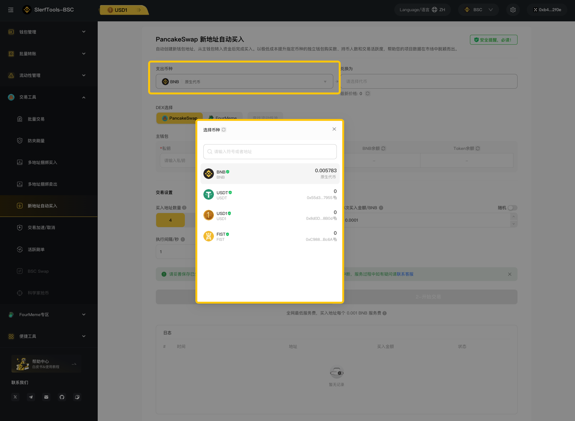
Task: Click the X (Twitter) contact icon
Action: tap(15, 397)
